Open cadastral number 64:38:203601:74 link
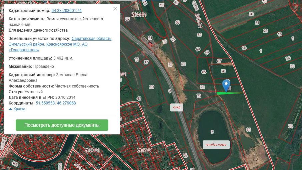This screenshot has width=302, height=170. (66, 11)
